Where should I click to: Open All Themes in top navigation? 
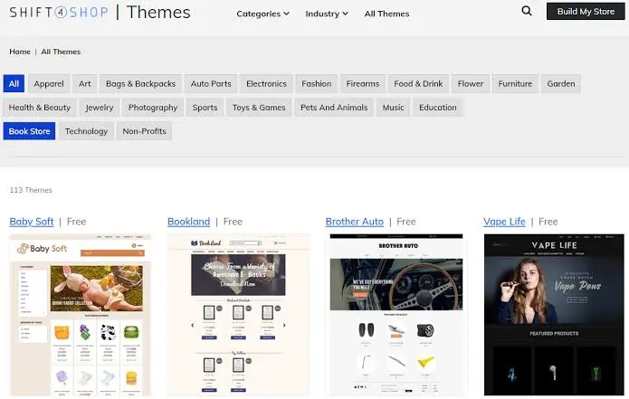pyautogui.click(x=386, y=14)
